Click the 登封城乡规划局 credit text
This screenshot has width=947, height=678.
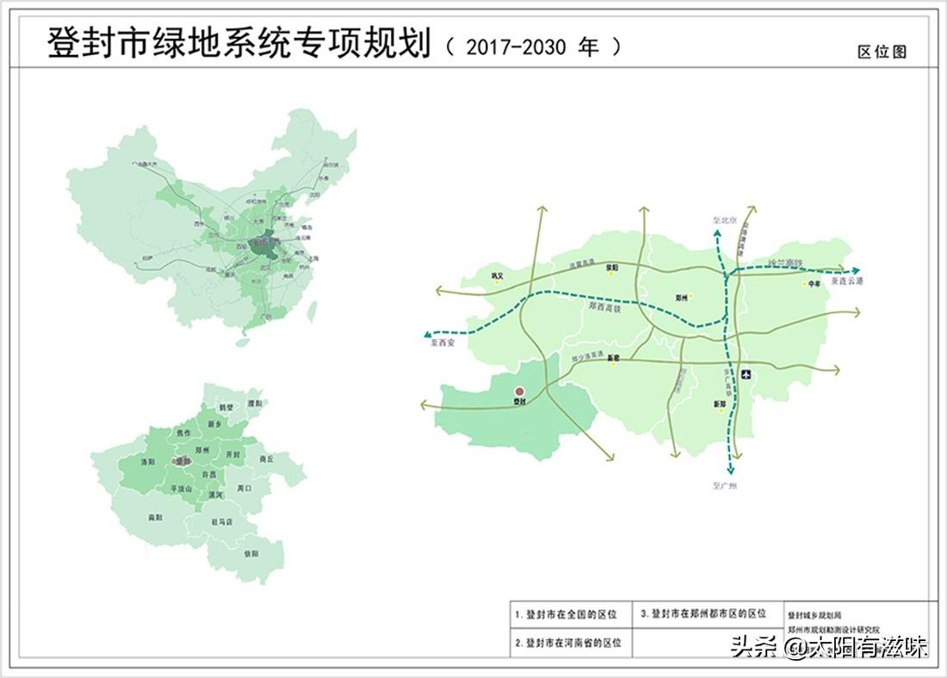click(814, 616)
